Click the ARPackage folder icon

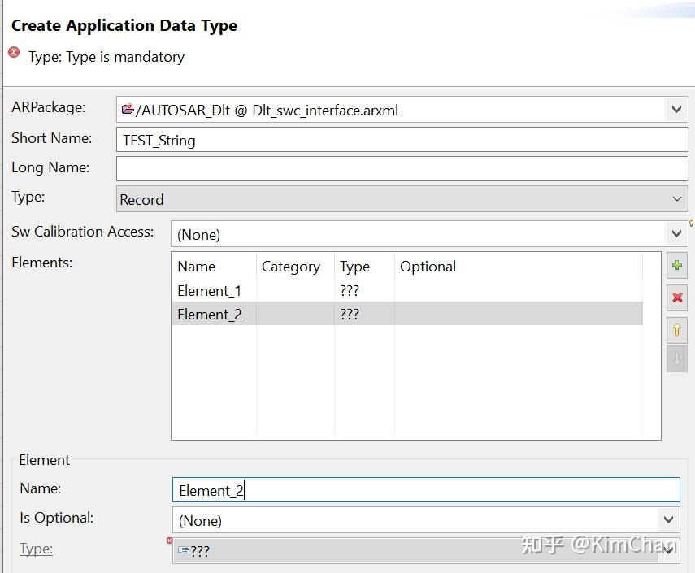pyautogui.click(x=128, y=110)
